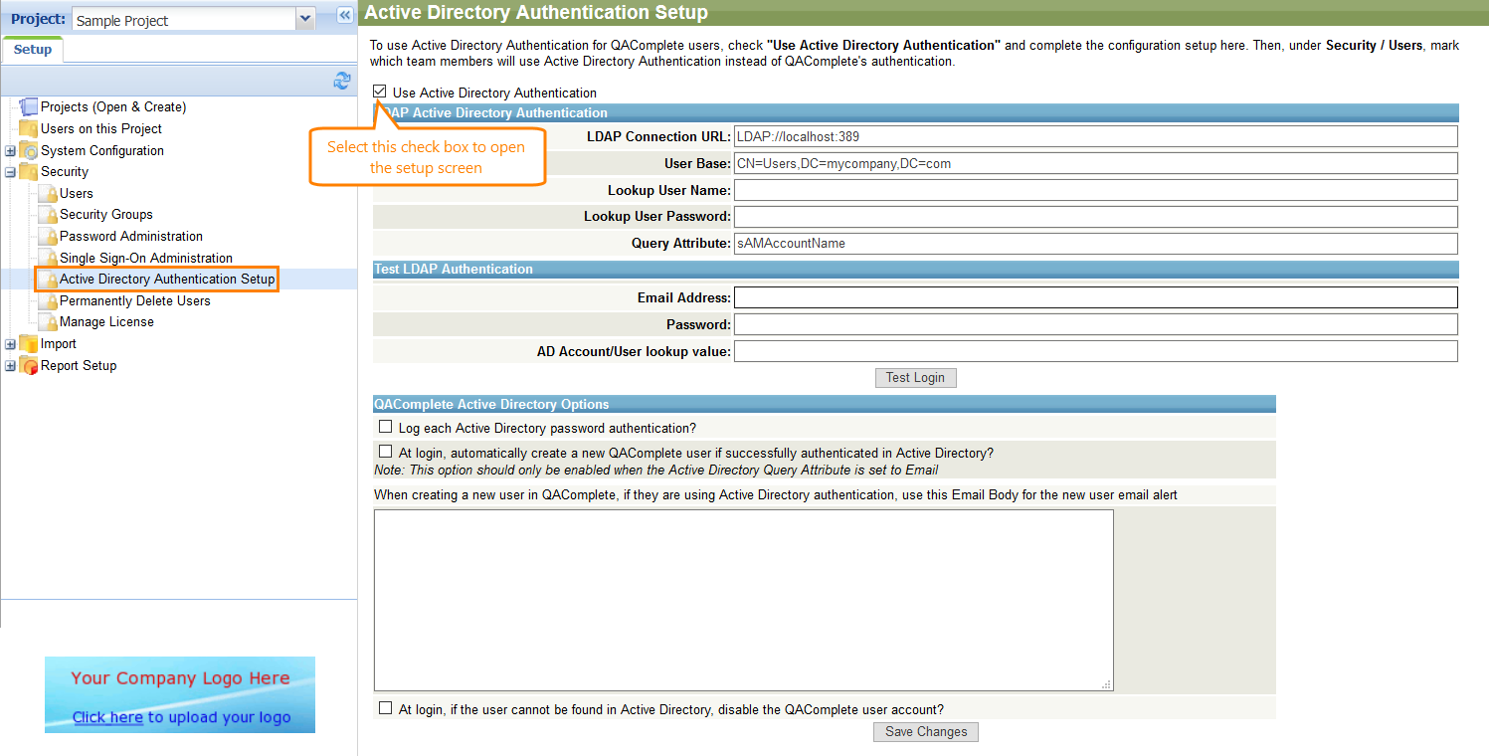The image size is (1489, 756).
Task: Click the new user Email Body text area
Action: pyautogui.click(x=744, y=600)
